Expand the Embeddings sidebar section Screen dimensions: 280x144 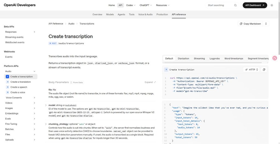pos(34,113)
